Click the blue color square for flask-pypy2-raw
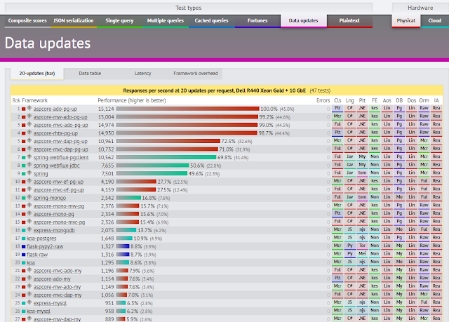Screen dimensions: 449x322 coord(23,246)
